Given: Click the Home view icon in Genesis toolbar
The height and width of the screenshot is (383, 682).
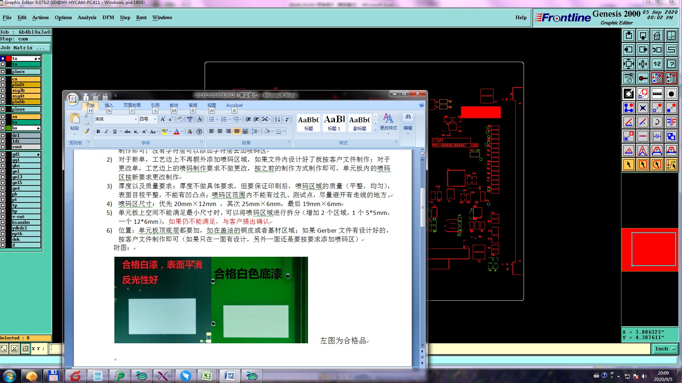Looking at the screenshot, I should [x=657, y=35].
